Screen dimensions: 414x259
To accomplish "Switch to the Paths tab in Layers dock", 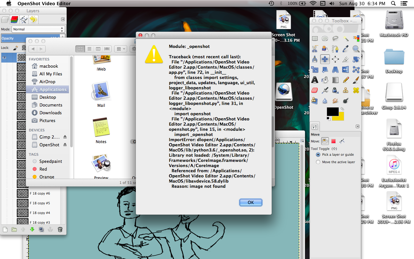I will (24, 20).
